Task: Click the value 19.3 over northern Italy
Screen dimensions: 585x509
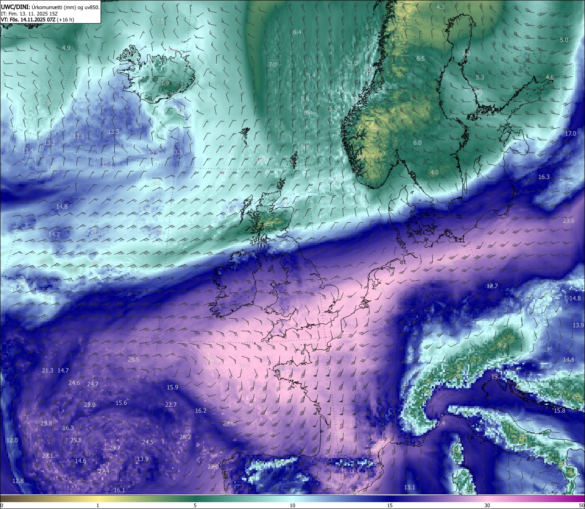Action: 497,376
